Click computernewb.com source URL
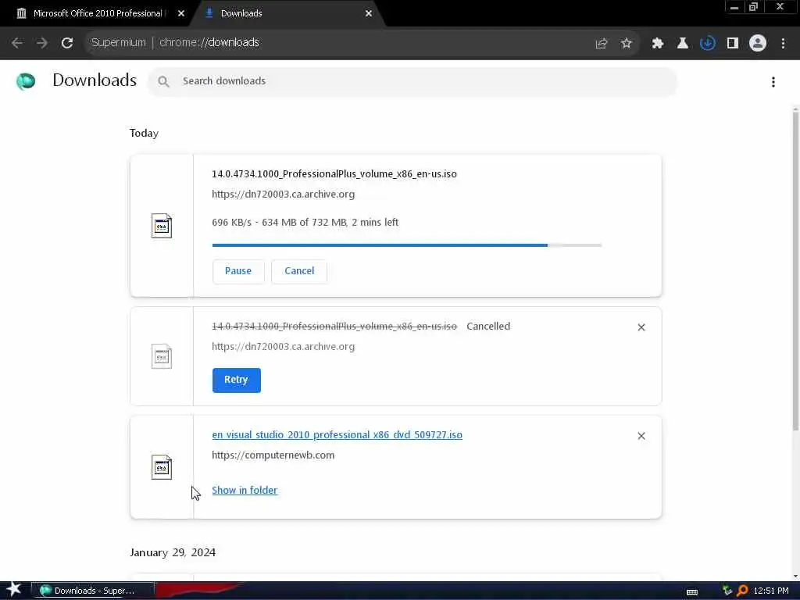 [x=273, y=455]
